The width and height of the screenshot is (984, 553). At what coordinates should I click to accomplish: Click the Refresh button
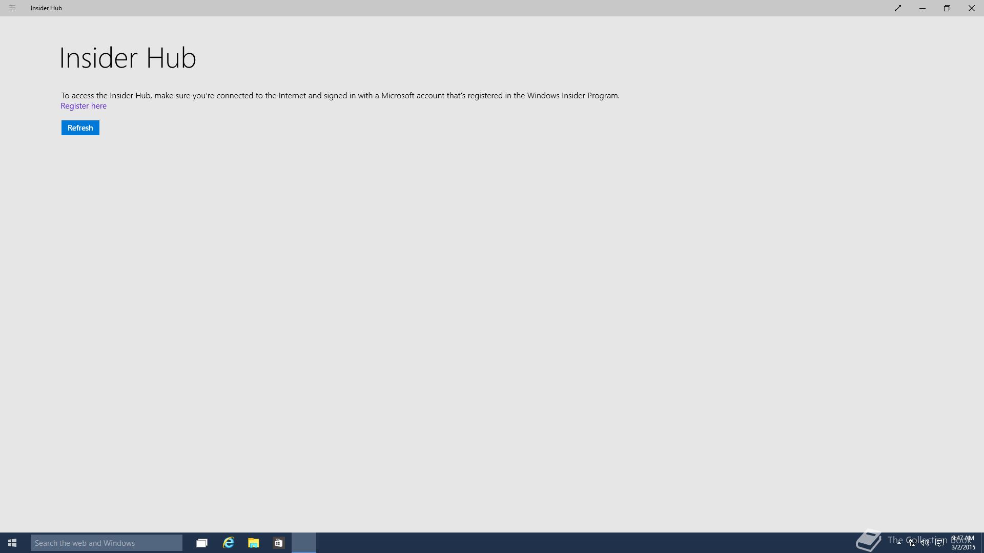[80, 128]
